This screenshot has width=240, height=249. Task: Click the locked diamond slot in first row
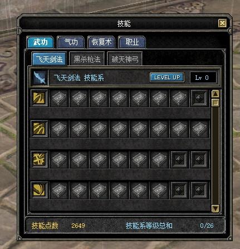click(x=199, y=98)
